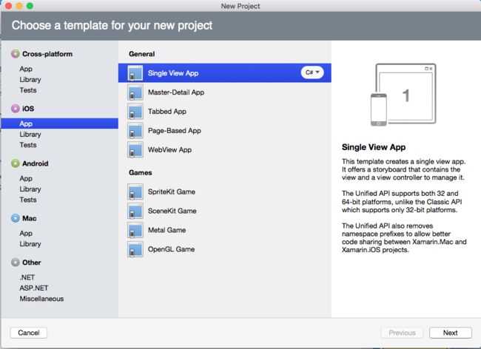
Task: Choose the WebView App template label
Action: pos(169,150)
